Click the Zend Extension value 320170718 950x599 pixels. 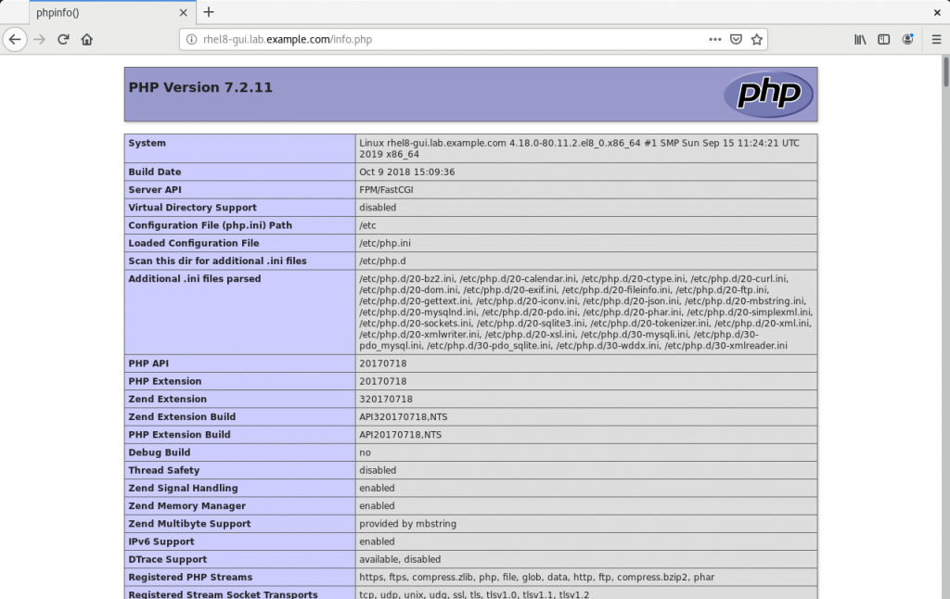[386, 399]
